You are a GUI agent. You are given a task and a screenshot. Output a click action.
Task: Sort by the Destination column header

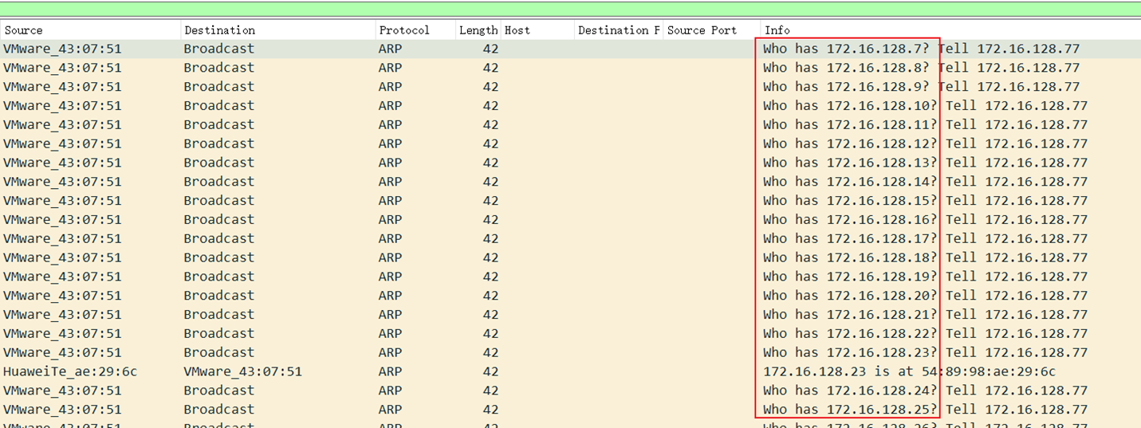click(x=219, y=30)
